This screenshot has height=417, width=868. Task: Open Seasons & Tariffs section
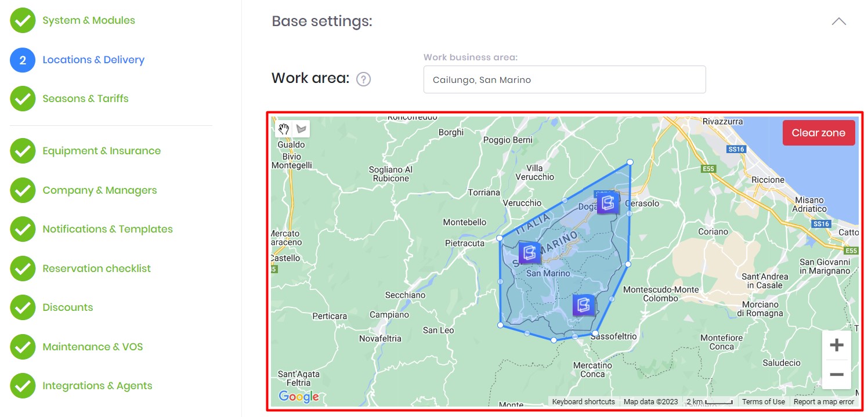point(85,99)
